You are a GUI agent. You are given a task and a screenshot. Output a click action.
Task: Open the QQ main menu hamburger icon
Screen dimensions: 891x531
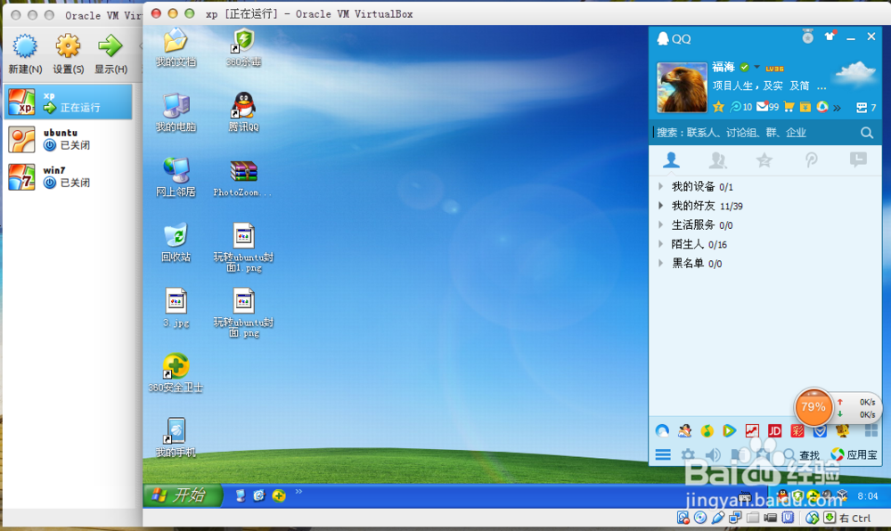click(664, 453)
